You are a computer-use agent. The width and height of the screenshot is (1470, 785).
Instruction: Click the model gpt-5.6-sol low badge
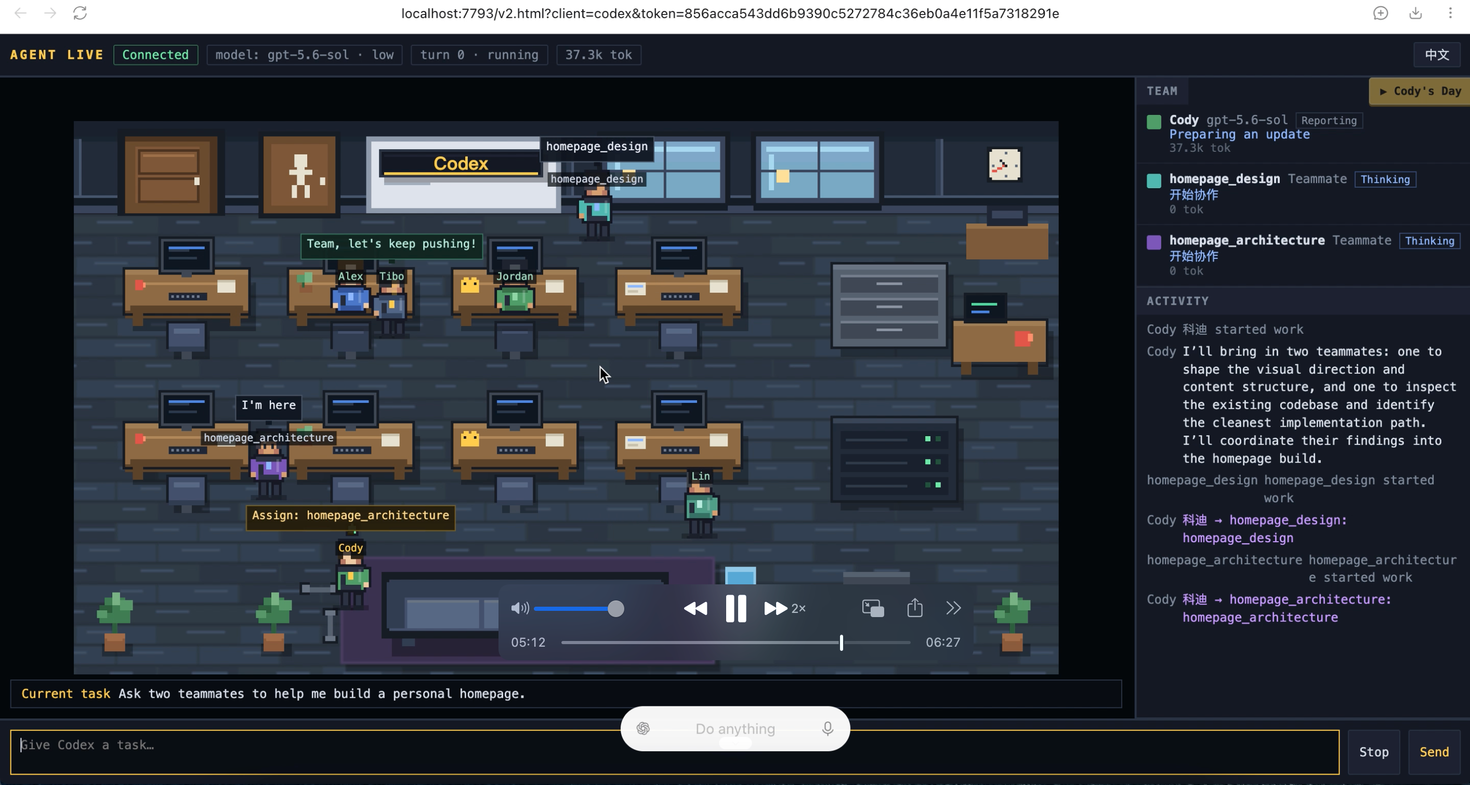tap(304, 55)
